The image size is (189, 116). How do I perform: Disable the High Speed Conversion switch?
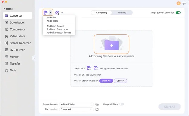coord(178,12)
